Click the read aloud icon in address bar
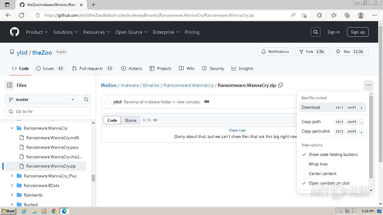 tap(293, 15)
